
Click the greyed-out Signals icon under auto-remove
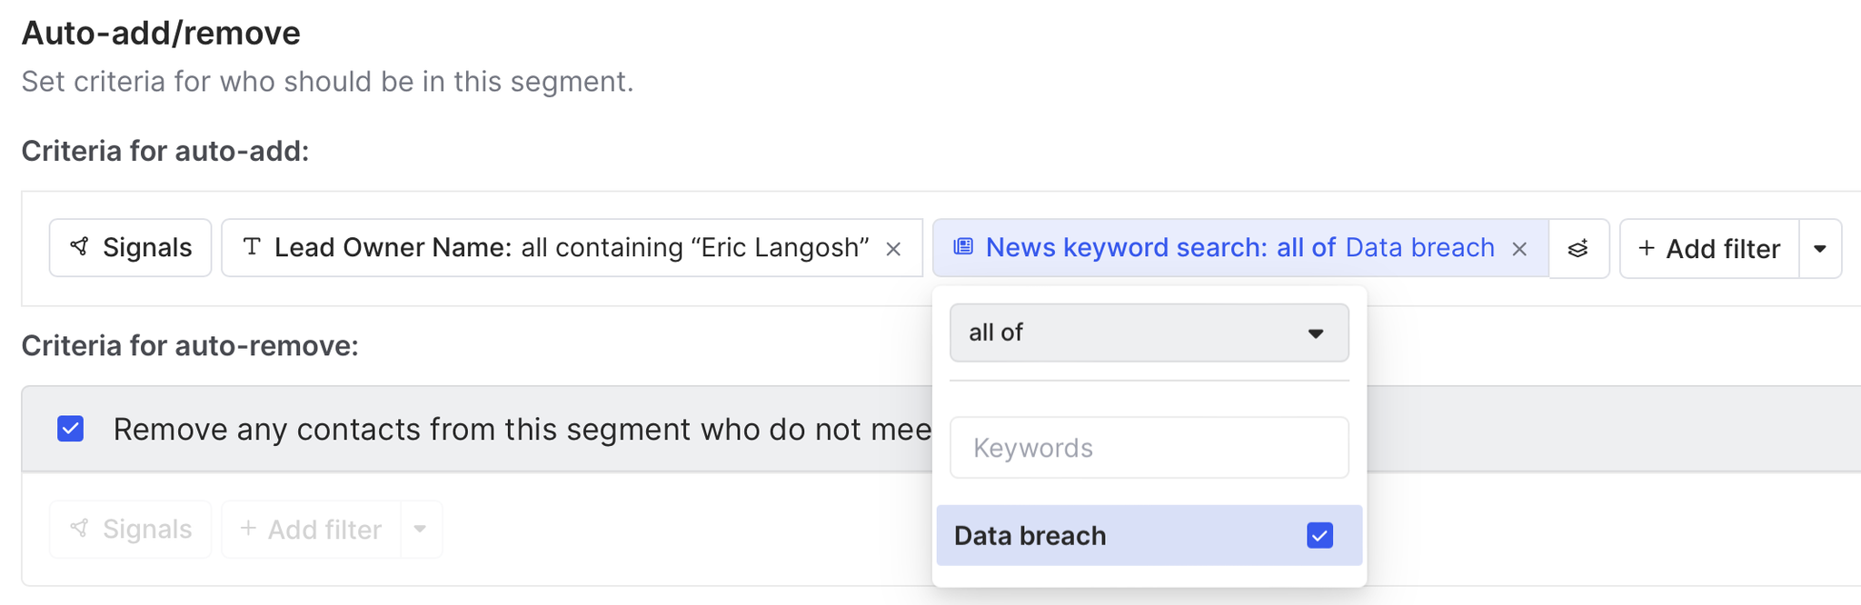[80, 529]
